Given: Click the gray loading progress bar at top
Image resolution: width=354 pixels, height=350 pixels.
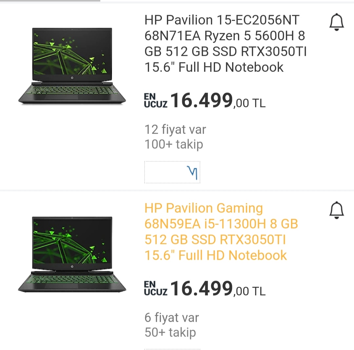Looking at the screenshot, I should click(x=50, y=1).
